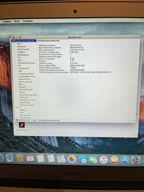Select Thunderbolt in the sidebar

23,68
